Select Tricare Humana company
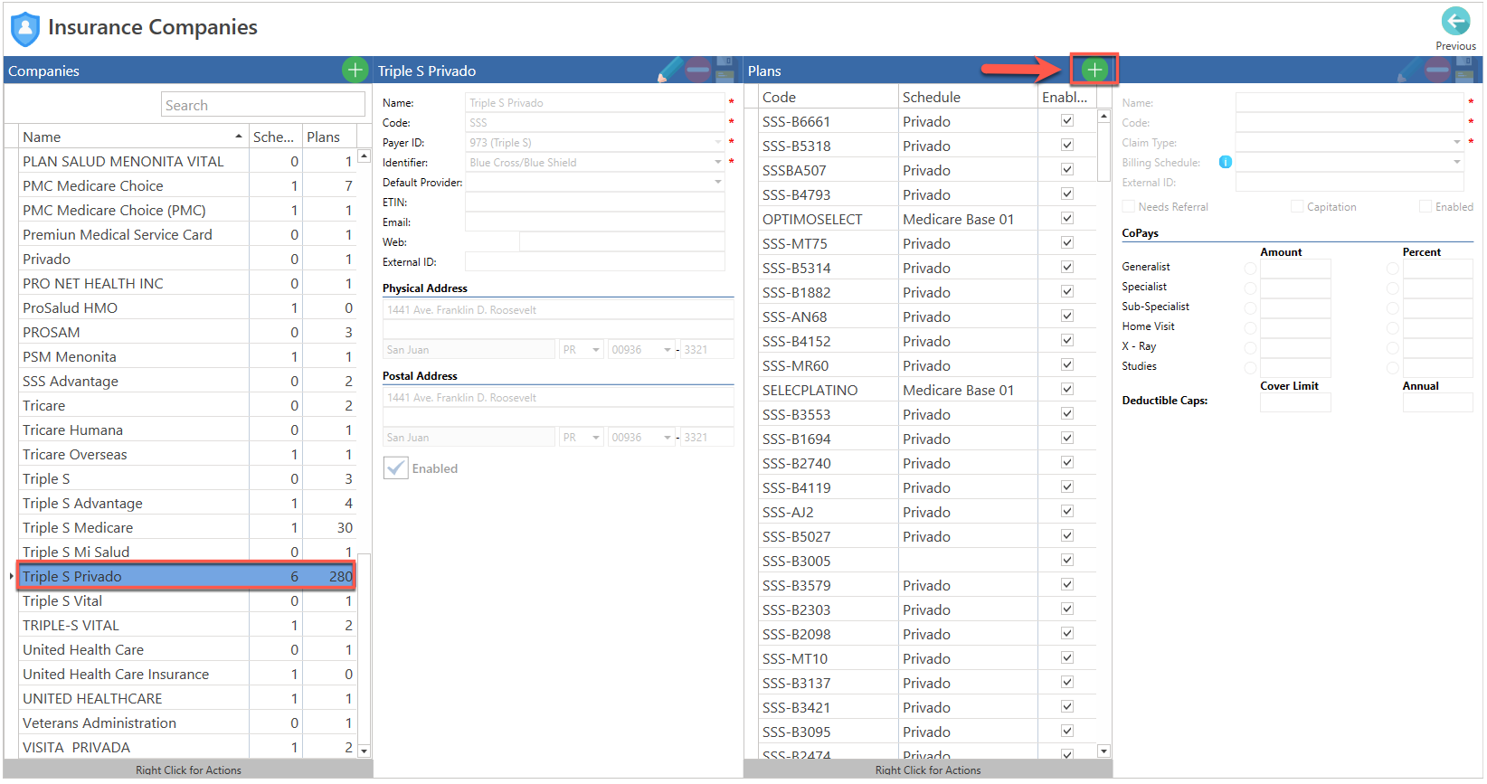Viewport: 1487px width, 784px height. 186,430
